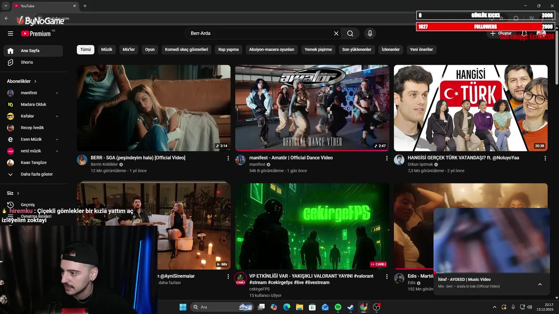The height and width of the screenshot is (314, 559).
Task: Select the İzlenenler chip
Action: coord(391,50)
